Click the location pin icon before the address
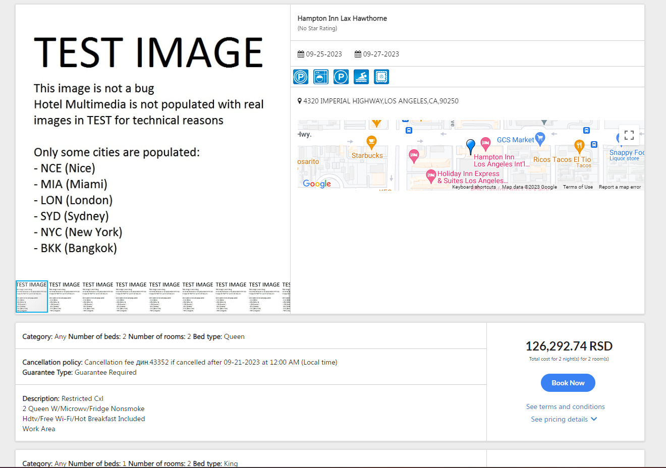Viewport: 666px width, 468px height. [300, 101]
